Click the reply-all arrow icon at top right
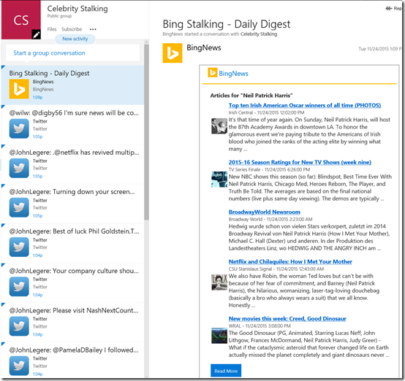 click(388, 9)
